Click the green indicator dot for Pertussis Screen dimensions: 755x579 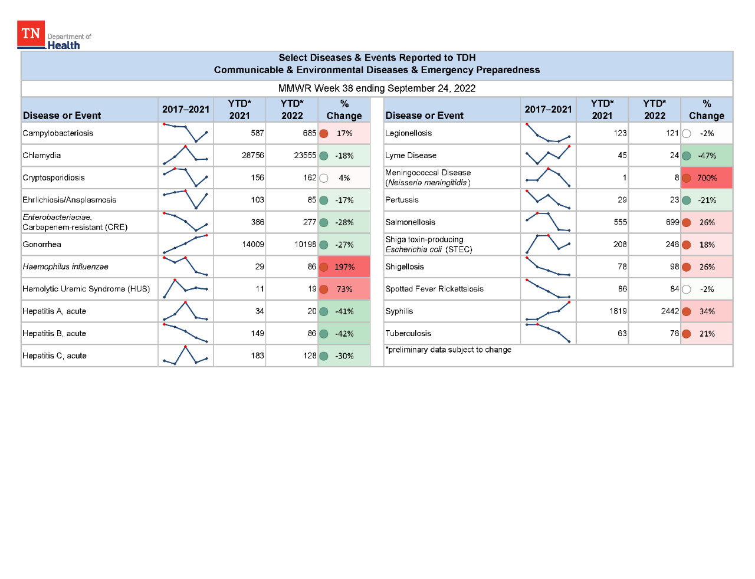click(687, 200)
